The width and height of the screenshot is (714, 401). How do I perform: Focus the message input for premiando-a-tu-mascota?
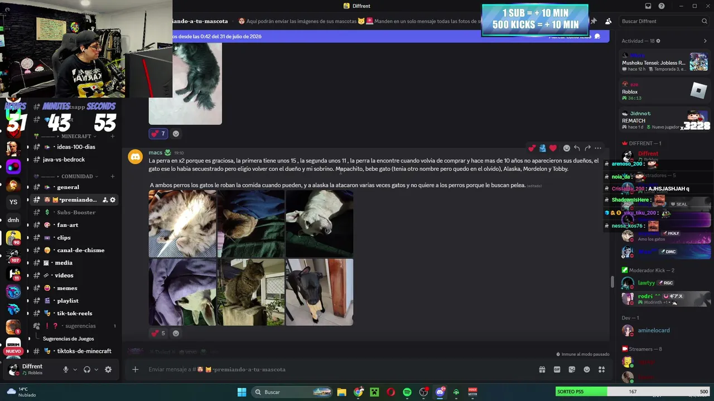pyautogui.click(x=335, y=369)
